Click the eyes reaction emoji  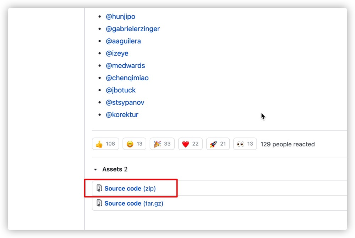[x=240, y=144]
